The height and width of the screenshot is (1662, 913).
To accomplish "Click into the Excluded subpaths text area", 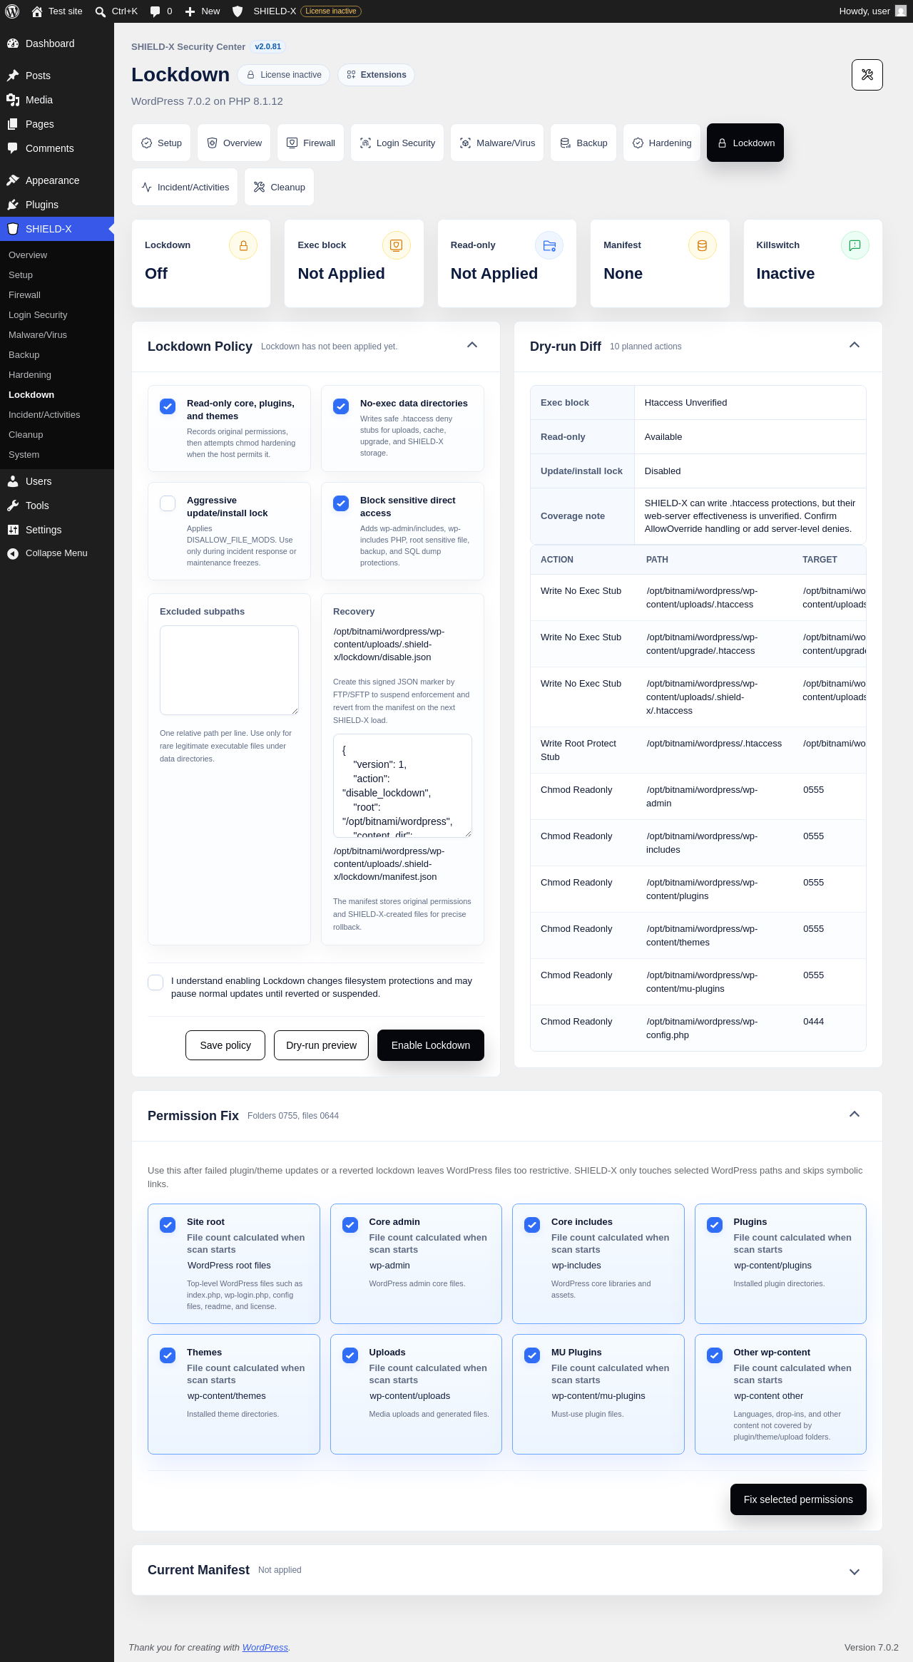I will tap(229, 670).
